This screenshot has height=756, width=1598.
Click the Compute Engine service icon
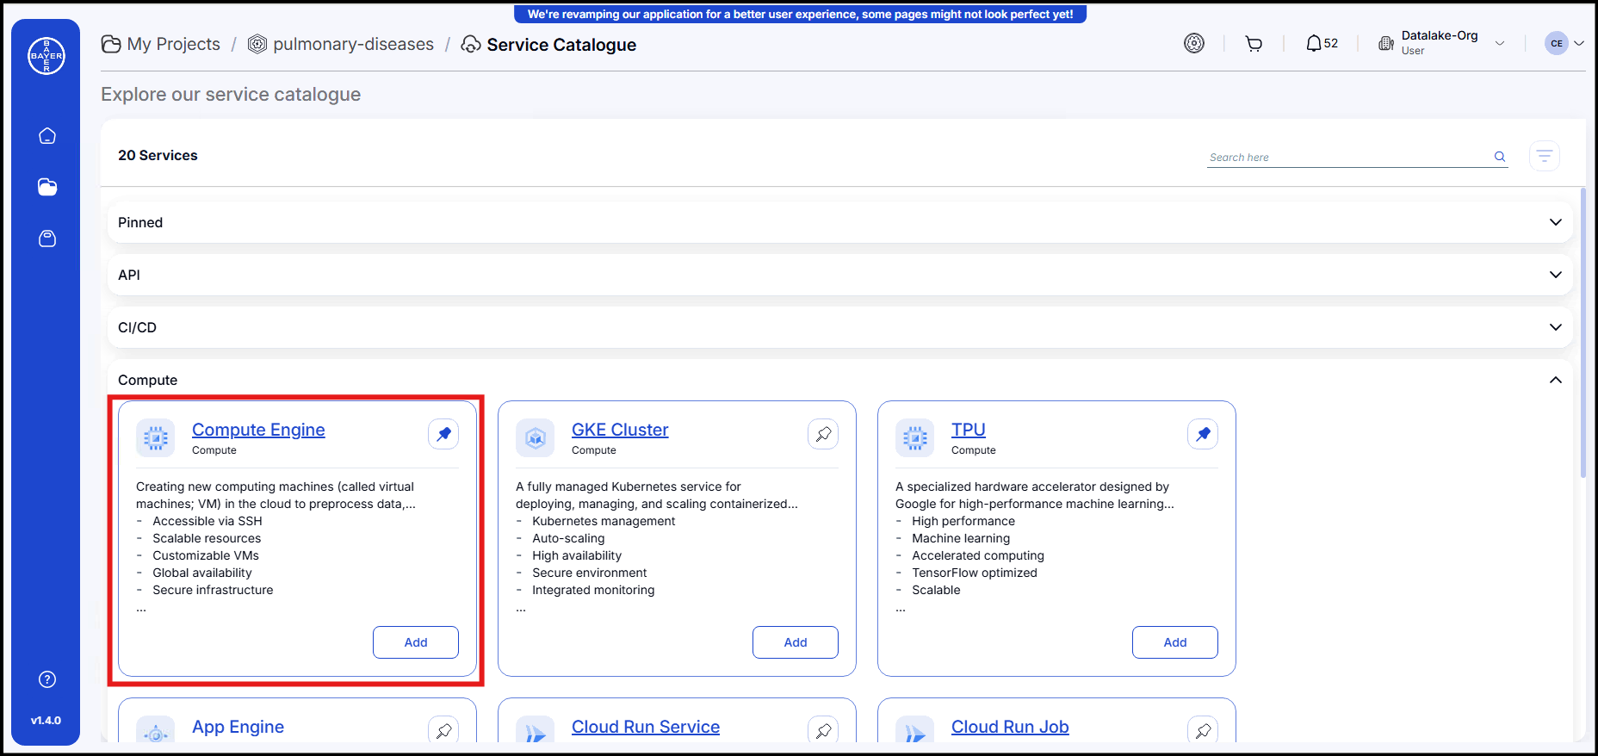point(156,438)
